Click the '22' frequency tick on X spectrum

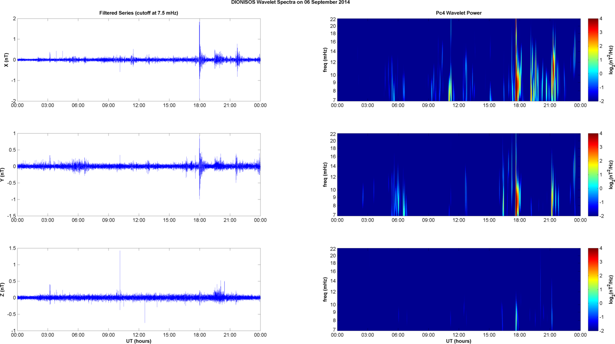point(333,19)
